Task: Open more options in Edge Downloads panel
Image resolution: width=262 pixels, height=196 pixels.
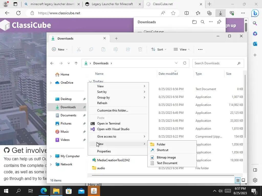Action: coord(211,22)
